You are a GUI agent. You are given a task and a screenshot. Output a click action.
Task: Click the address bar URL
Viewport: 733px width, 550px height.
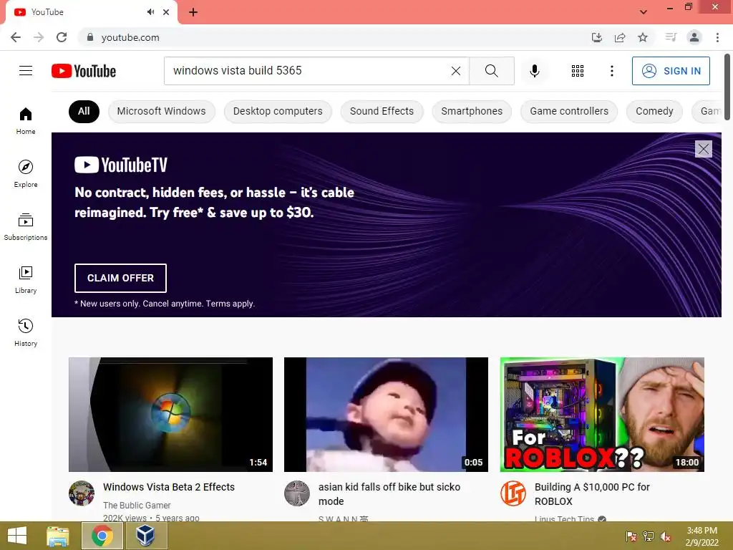pos(130,37)
